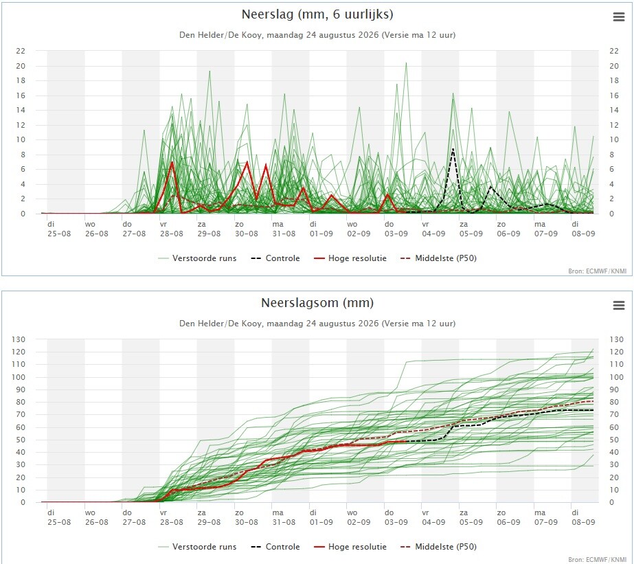
Task: Toggle Controle series in Neerslagsom legend
Action: [275, 547]
